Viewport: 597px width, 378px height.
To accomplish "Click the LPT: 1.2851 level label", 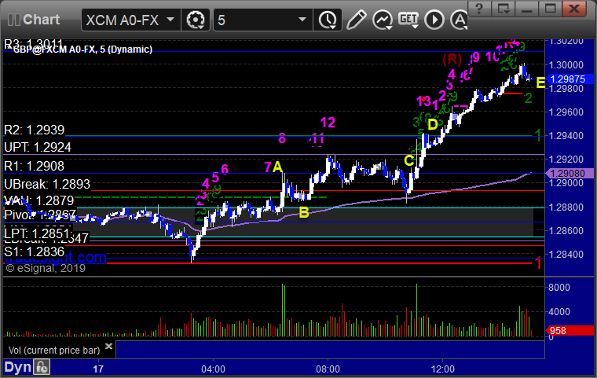I will 38,233.
